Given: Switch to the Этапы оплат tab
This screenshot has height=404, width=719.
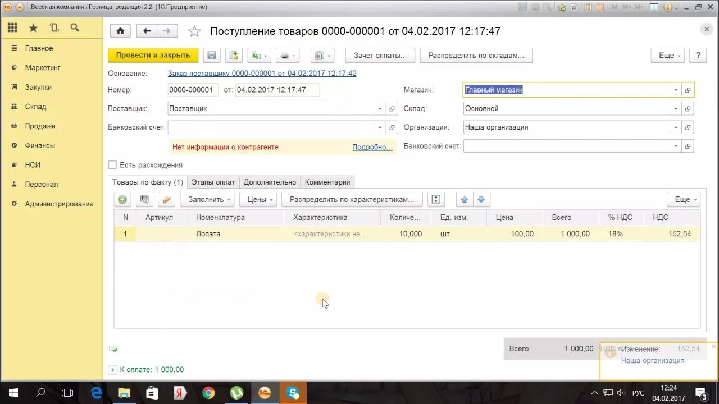Looking at the screenshot, I should coord(213,182).
